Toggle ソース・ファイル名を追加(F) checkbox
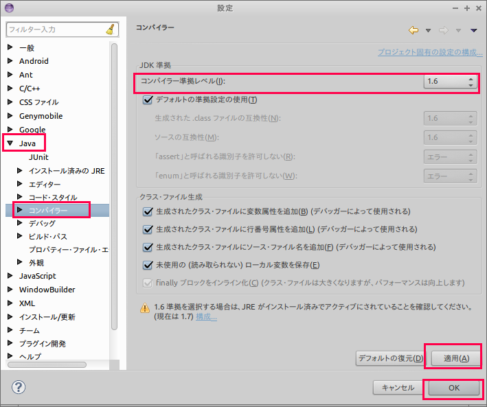Image resolution: width=487 pixels, height=407 pixels. (x=148, y=248)
